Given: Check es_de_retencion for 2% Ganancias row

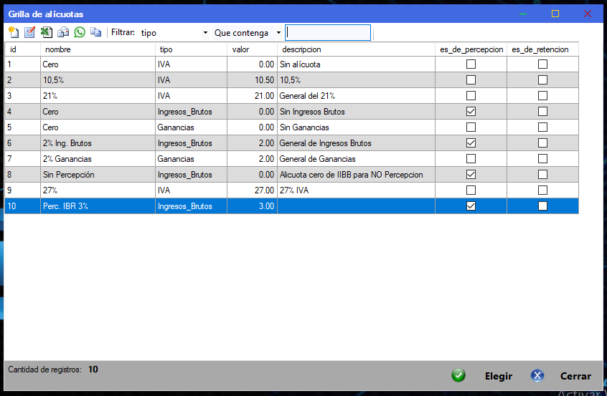Looking at the screenshot, I should point(542,159).
